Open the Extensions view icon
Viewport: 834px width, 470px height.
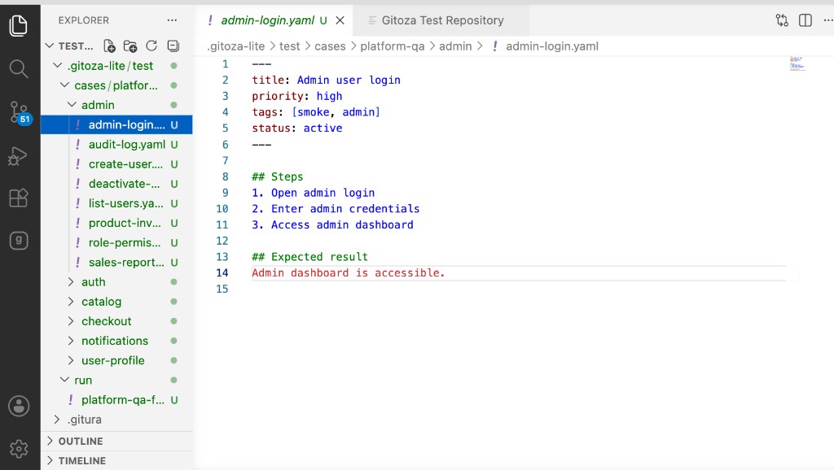(19, 198)
